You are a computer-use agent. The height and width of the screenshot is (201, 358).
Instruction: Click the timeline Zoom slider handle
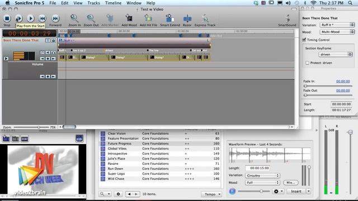pyautogui.click(x=39, y=127)
